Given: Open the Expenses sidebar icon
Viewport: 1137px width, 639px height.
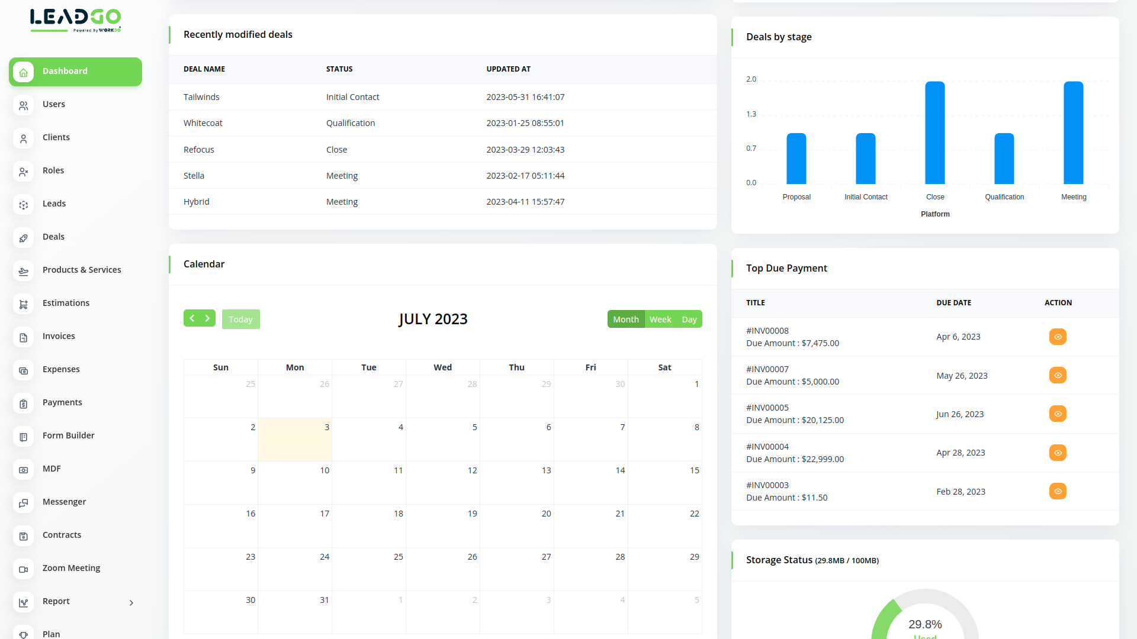Looking at the screenshot, I should (24, 370).
